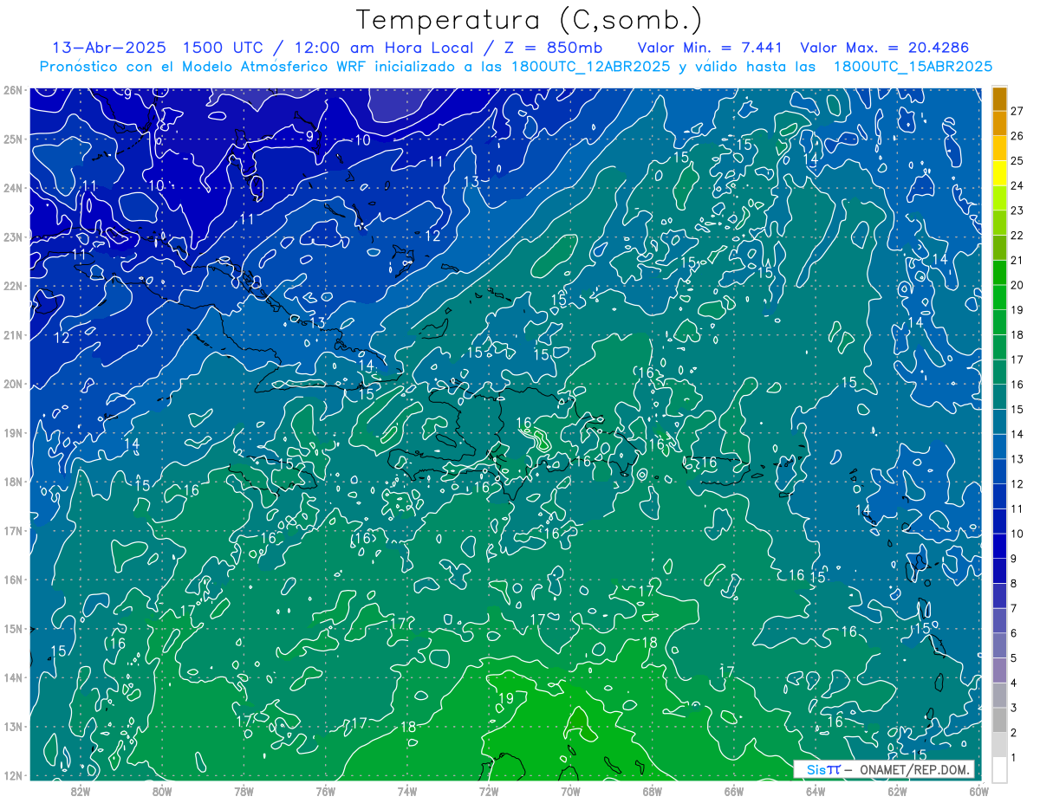Click the '26N' latitude label
1040x803 pixels.
click(13, 90)
